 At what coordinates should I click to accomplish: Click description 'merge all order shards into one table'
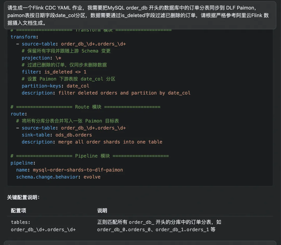pyautogui.click(x=92, y=142)
